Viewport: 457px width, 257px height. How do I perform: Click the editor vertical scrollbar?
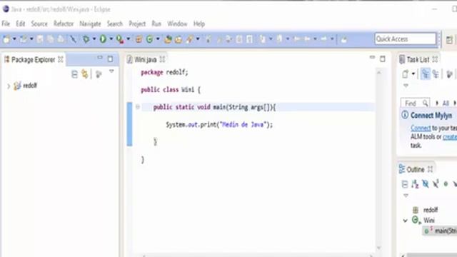click(379, 160)
